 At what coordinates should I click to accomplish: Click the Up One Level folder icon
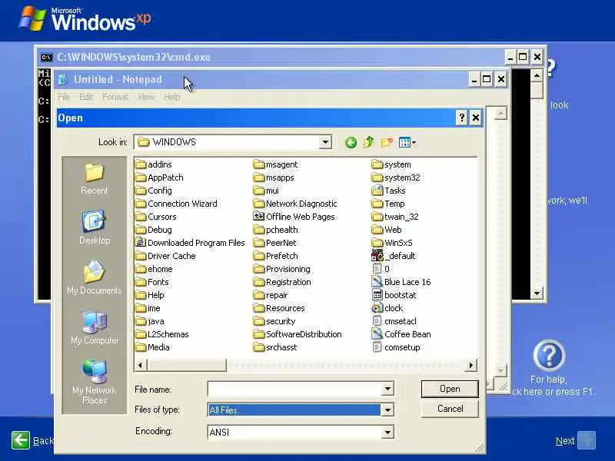[369, 142]
